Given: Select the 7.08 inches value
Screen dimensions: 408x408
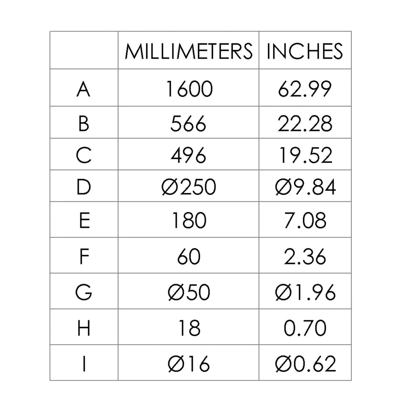Looking at the screenshot, I should pos(305,221).
